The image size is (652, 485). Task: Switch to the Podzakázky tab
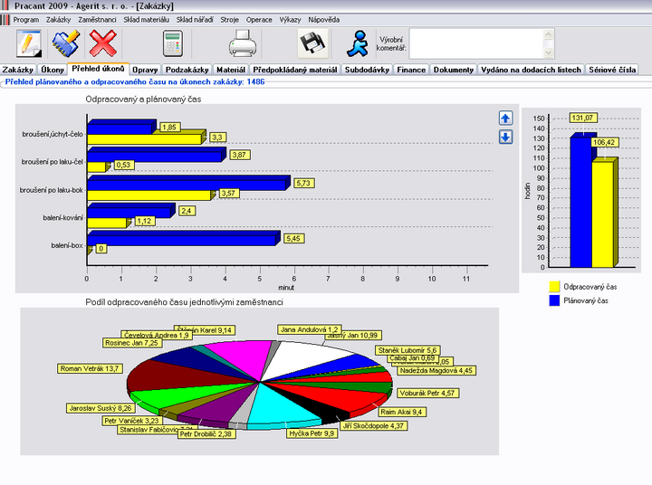tap(187, 70)
